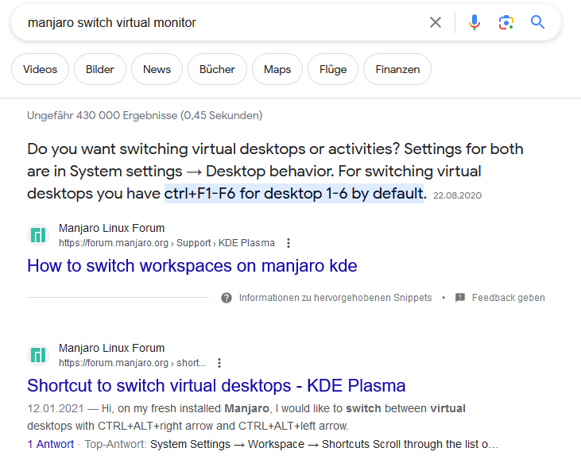Open the '1 Antwort' link
Screen dimensions: 581x471
tap(50, 444)
